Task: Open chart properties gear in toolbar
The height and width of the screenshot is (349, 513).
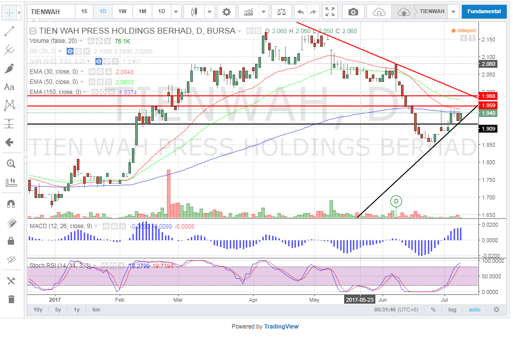Action: tap(226, 12)
